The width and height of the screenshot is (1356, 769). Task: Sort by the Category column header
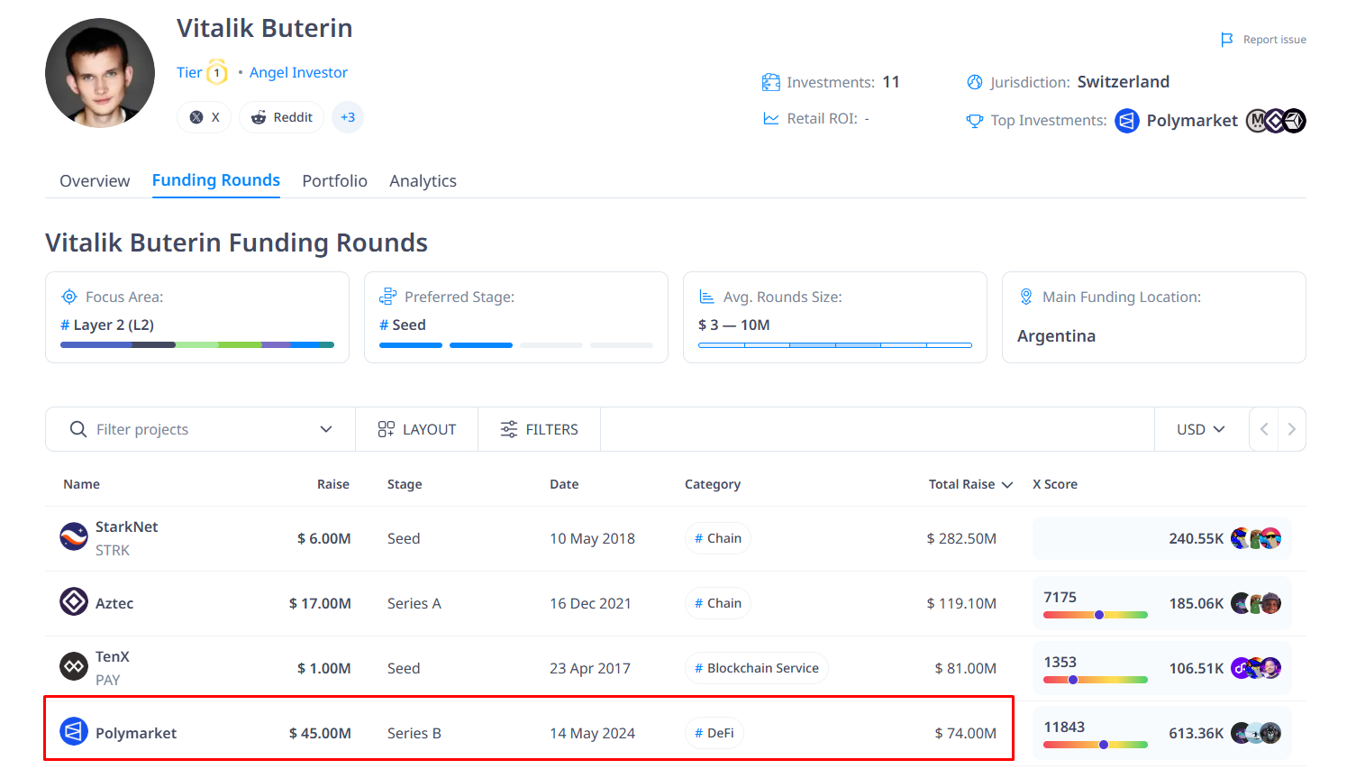coord(713,484)
